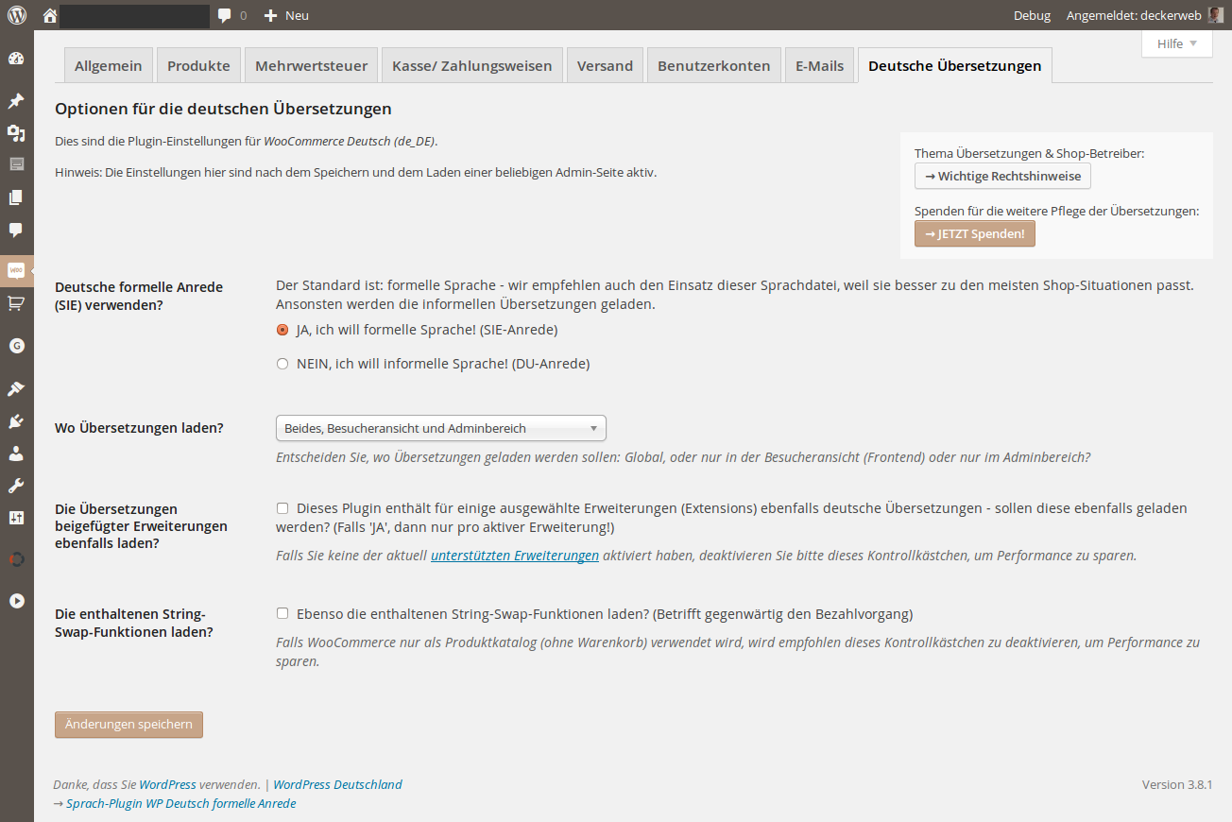
Task: Open the WordPress link in the footer
Action: 168,784
